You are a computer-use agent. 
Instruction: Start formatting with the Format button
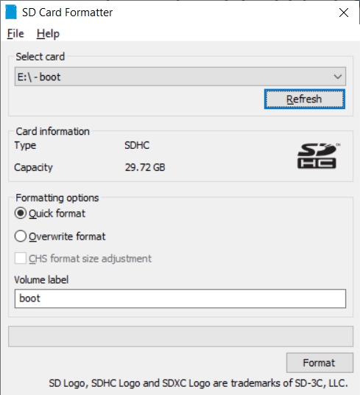(320, 363)
